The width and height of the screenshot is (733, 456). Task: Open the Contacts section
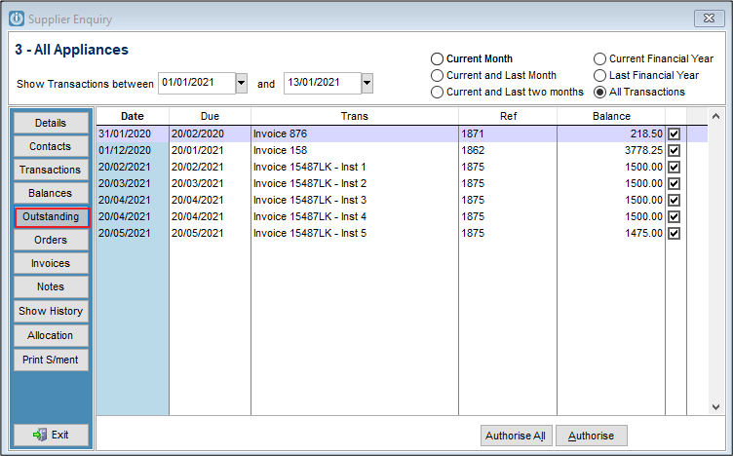click(51, 146)
